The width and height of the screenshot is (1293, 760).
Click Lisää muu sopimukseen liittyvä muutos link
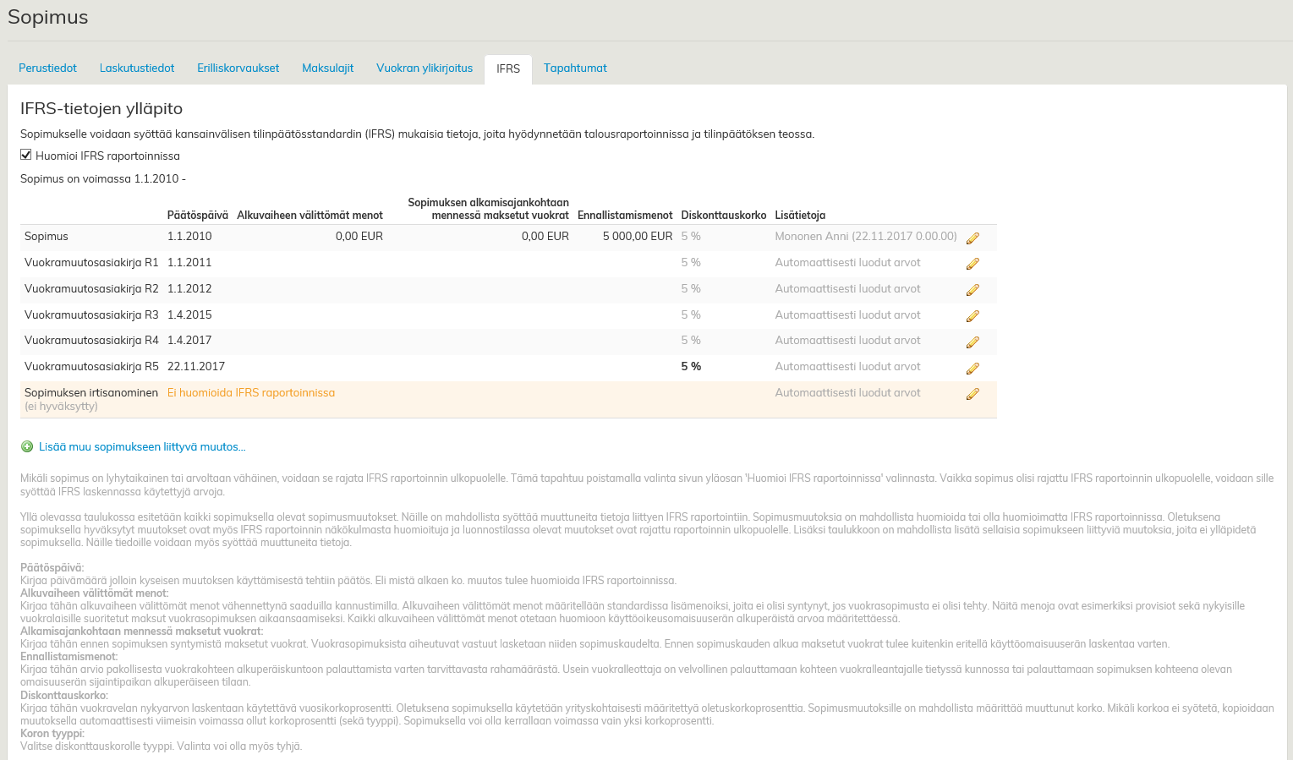142,447
